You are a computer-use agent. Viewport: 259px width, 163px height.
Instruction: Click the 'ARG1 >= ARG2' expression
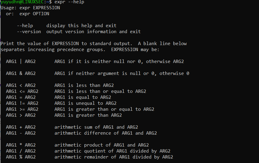(22, 109)
